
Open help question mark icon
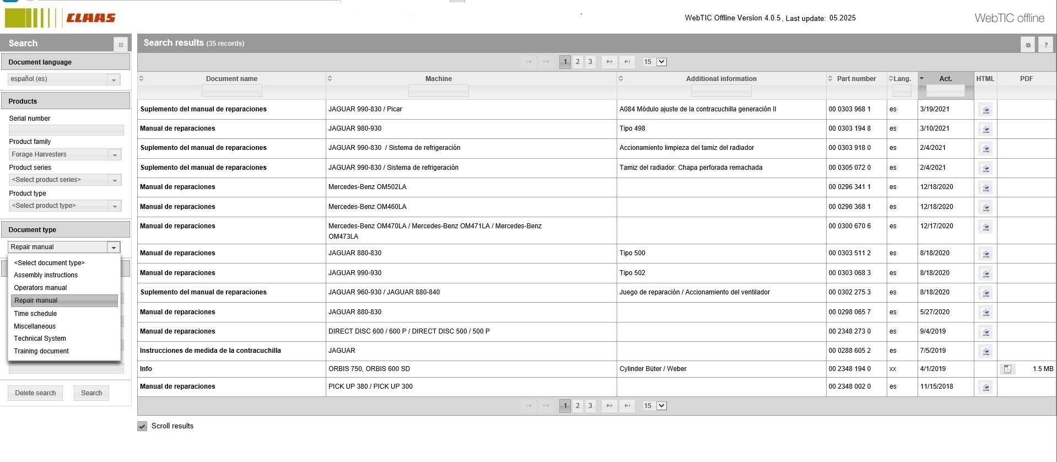coord(1045,45)
